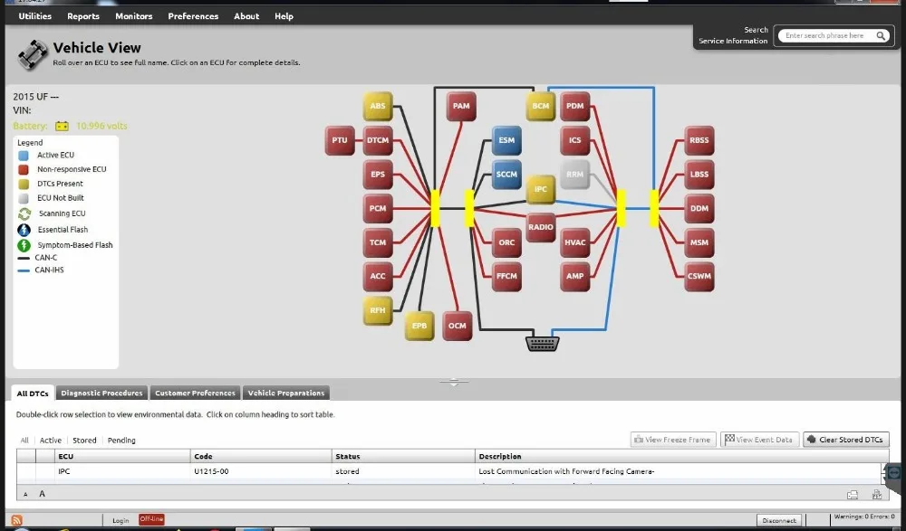This screenshot has height=531, width=906.
Task: Switch to Customer Preferences tab
Action: point(196,394)
